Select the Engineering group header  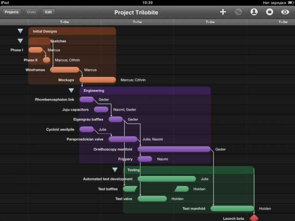[145, 91]
